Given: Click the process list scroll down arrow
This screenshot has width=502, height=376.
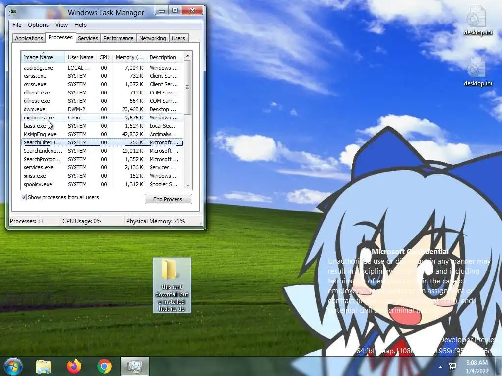Looking at the screenshot, I should coord(188,185).
